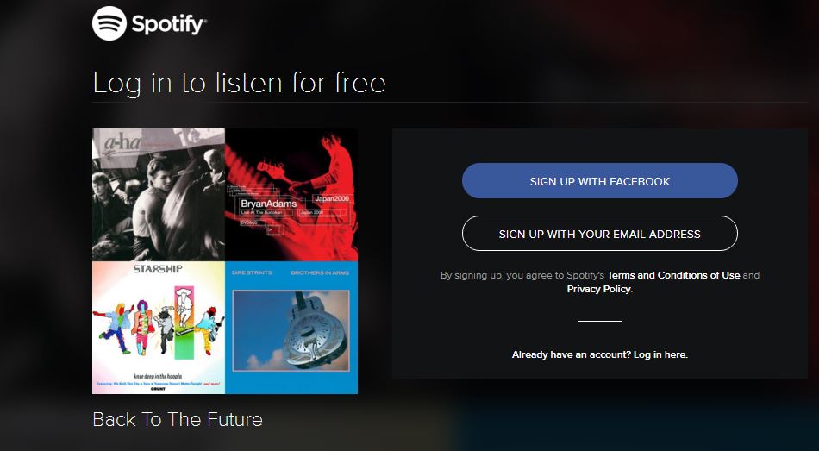This screenshot has height=451, width=819.
Task: Select the Dire Straits Brothers in Arms cover
Action: tap(291, 328)
